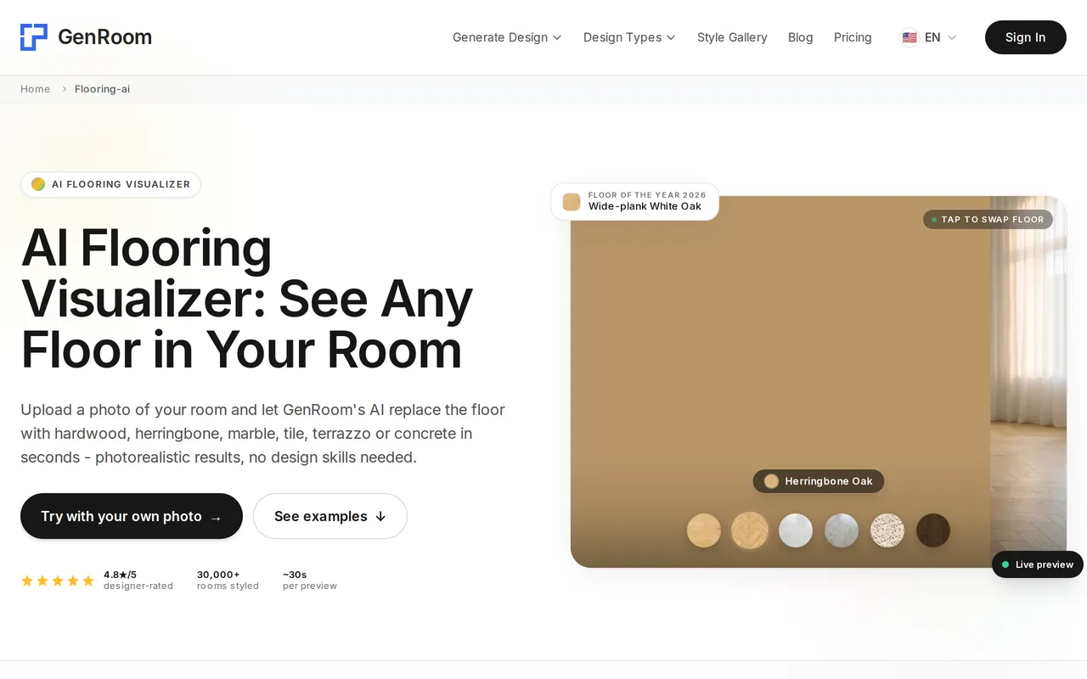Select the gray concrete floor swatch
Image resolution: width=1087 pixels, height=679 pixels.
coord(842,530)
